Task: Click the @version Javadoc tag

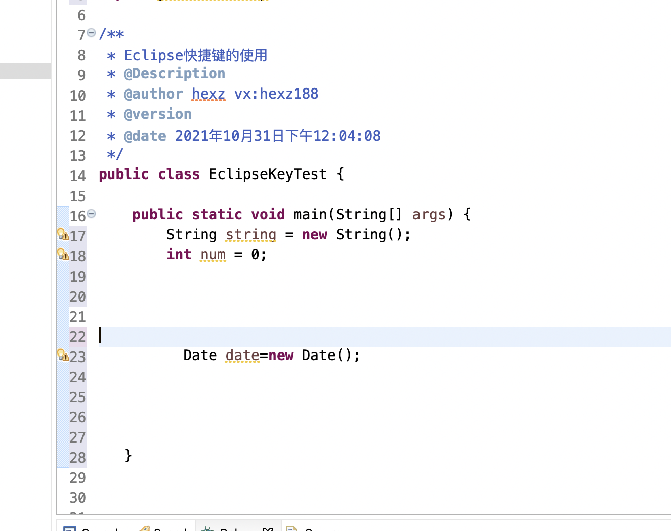Action: (157, 114)
